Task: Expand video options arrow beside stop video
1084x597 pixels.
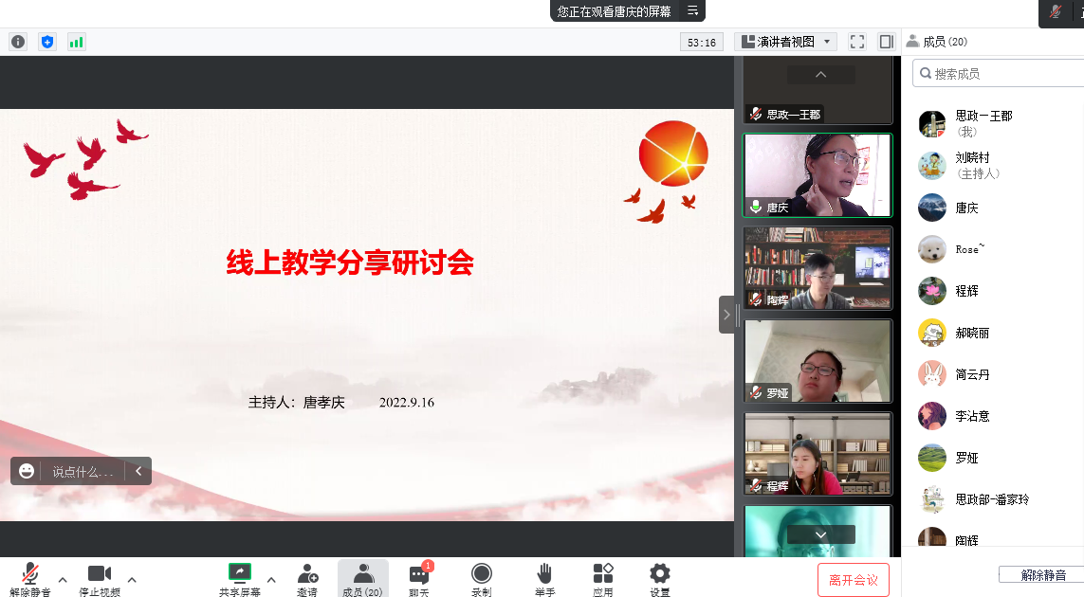Action: [x=132, y=579]
